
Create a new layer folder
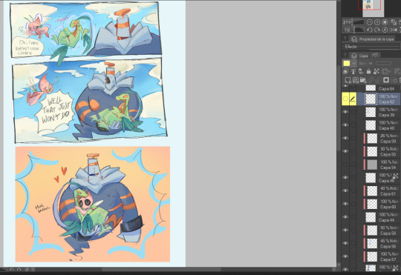tap(363, 80)
